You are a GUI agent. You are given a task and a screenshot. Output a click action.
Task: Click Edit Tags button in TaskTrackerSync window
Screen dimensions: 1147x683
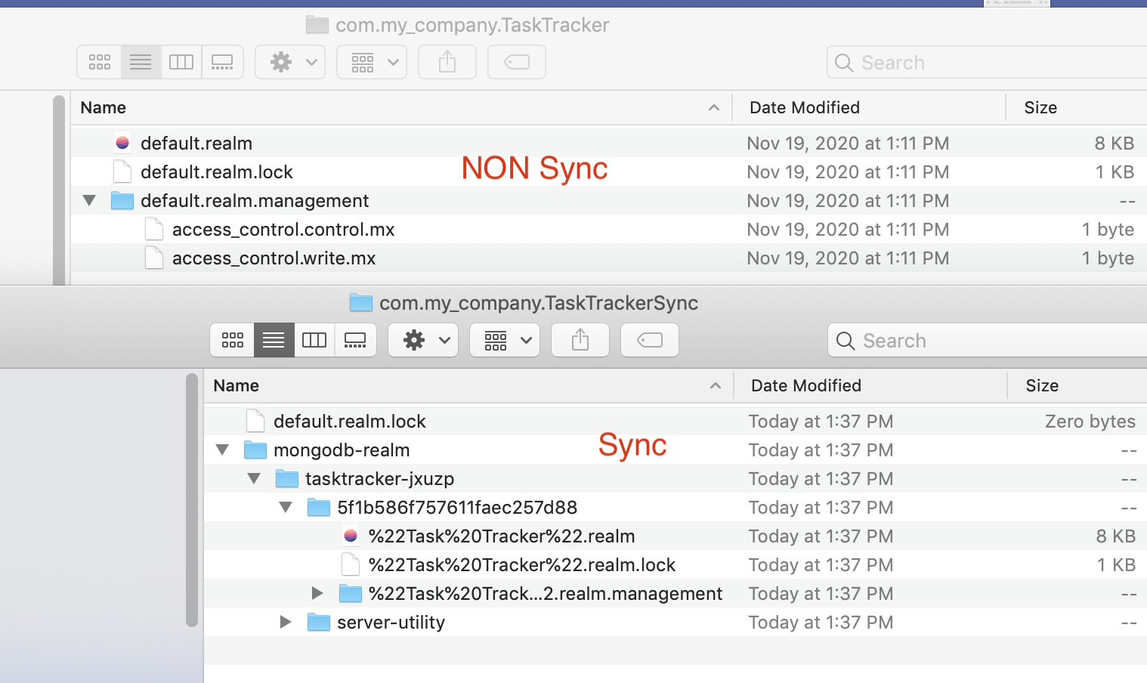pyautogui.click(x=649, y=340)
